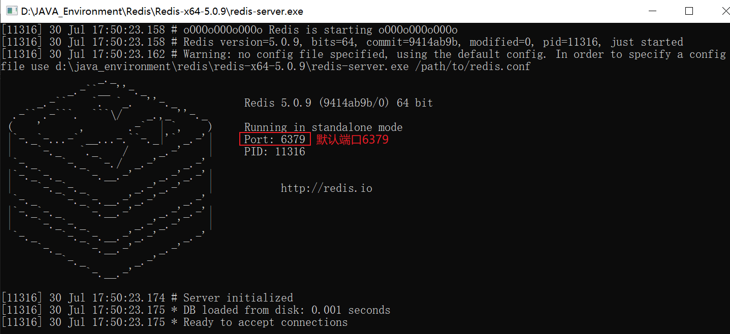Select 'Ready to accept connections' log line

174,322
